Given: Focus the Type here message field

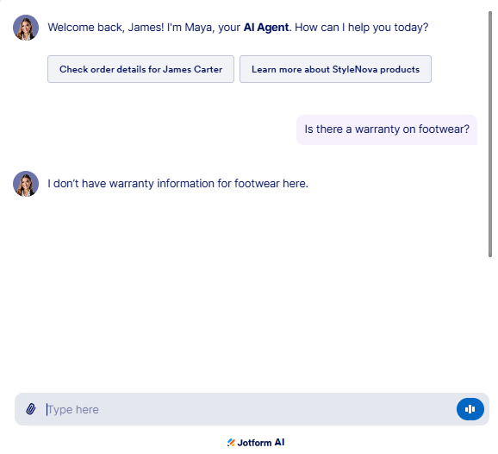Looking at the screenshot, I should click(248, 409).
